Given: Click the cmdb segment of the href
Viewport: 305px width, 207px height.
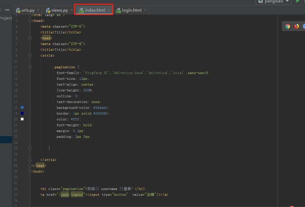Looking at the screenshot, I should point(65,195).
